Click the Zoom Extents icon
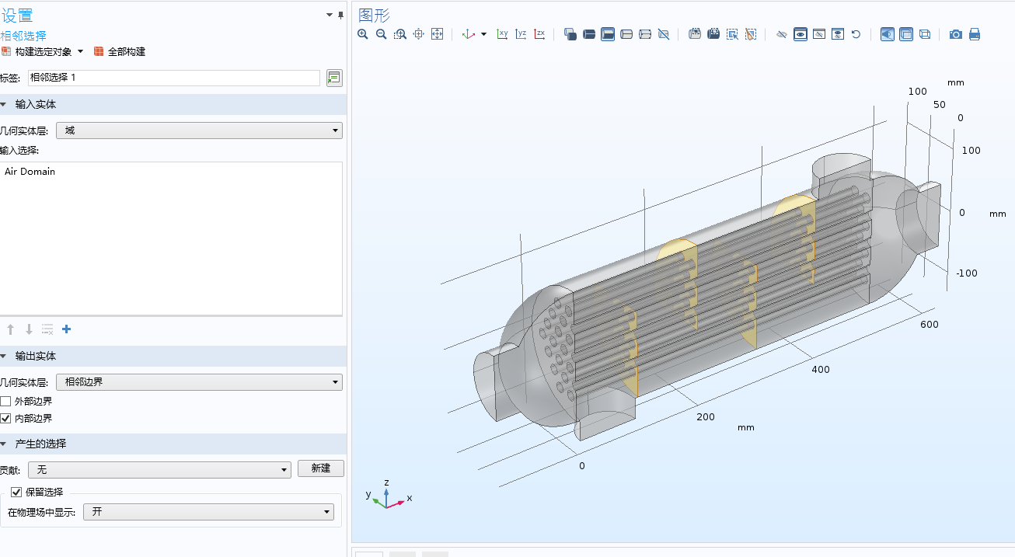Viewport: 1015px width, 557px height. click(x=438, y=34)
